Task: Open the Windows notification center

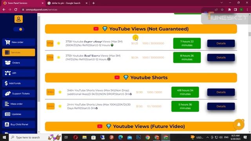Action: click(245, 137)
